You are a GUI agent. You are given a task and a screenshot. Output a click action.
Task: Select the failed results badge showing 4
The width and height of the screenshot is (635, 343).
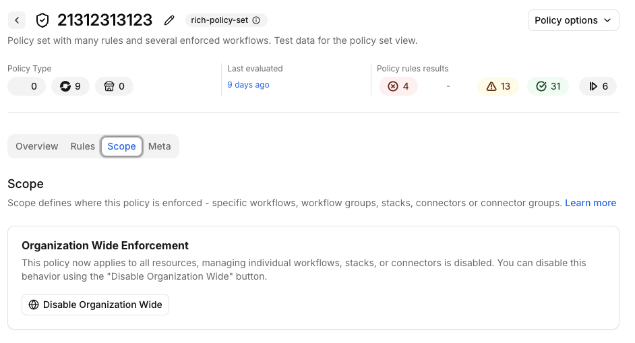pyautogui.click(x=398, y=86)
